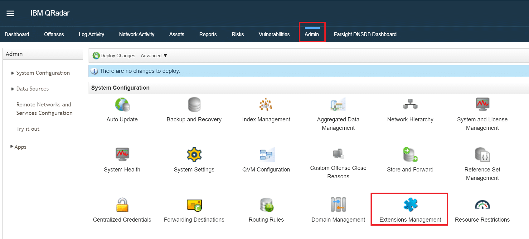Click the Index Management icon
The height and width of the screenshot is (239, 529).
tap(266, 105)
